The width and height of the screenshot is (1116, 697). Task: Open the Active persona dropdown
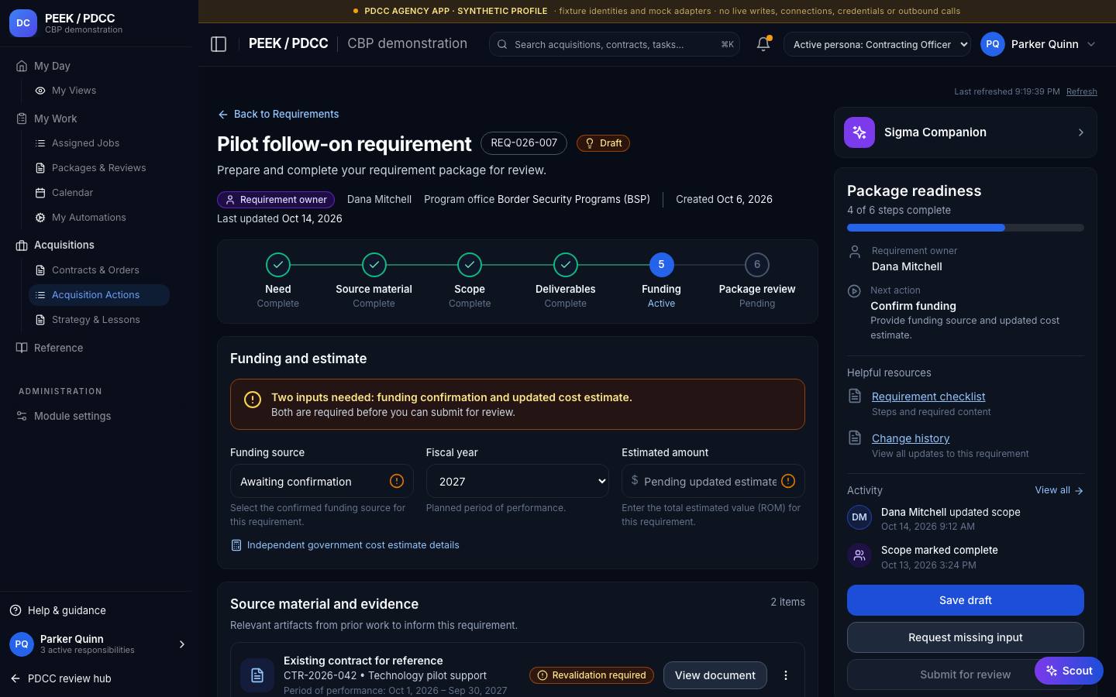(x=877, y=44)
